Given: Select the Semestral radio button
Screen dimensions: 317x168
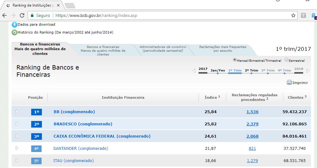Looking at the screenshot, I should tap(286, 60).
